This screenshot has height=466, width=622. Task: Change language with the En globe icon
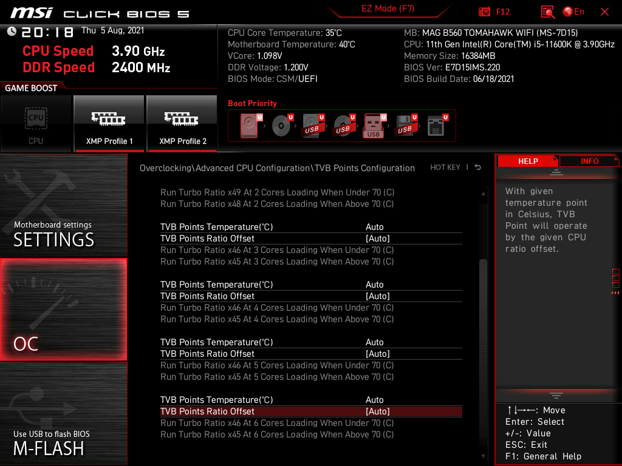(x=573, y=12)
